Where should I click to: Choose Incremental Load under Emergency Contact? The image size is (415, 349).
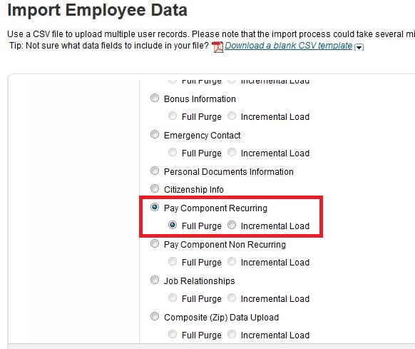point(232,152)
